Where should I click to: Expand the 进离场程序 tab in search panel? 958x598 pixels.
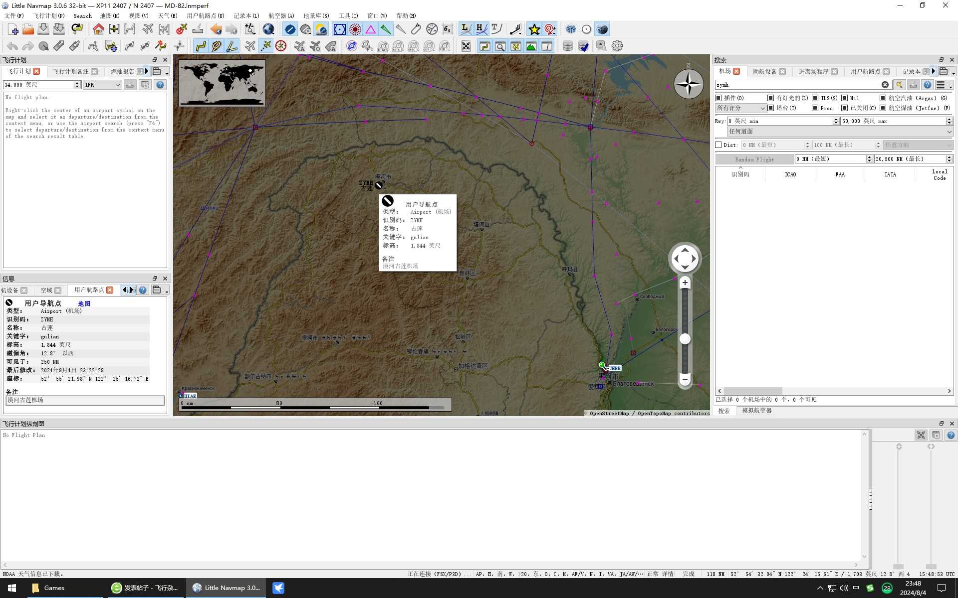(x=814, y=72)
